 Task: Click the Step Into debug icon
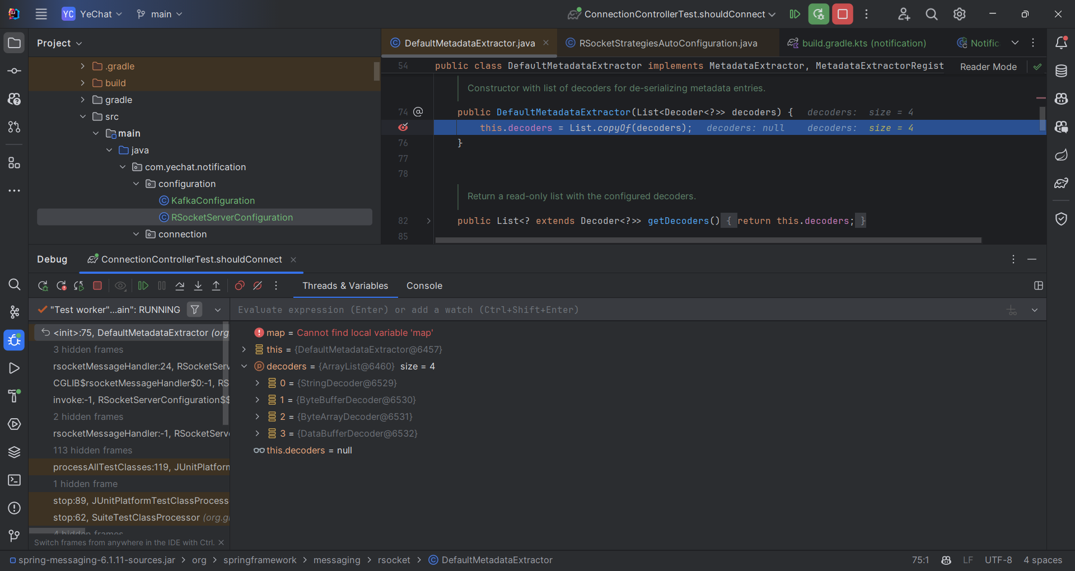198,286
